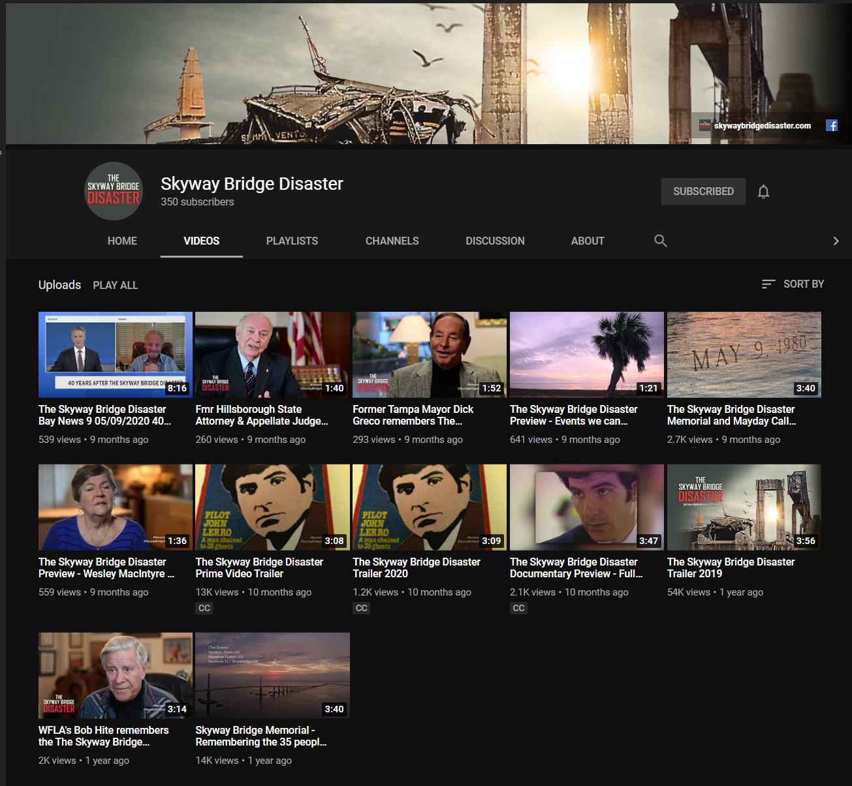Open 'Documentary Preview - Full...' video title

pos(576,567)
